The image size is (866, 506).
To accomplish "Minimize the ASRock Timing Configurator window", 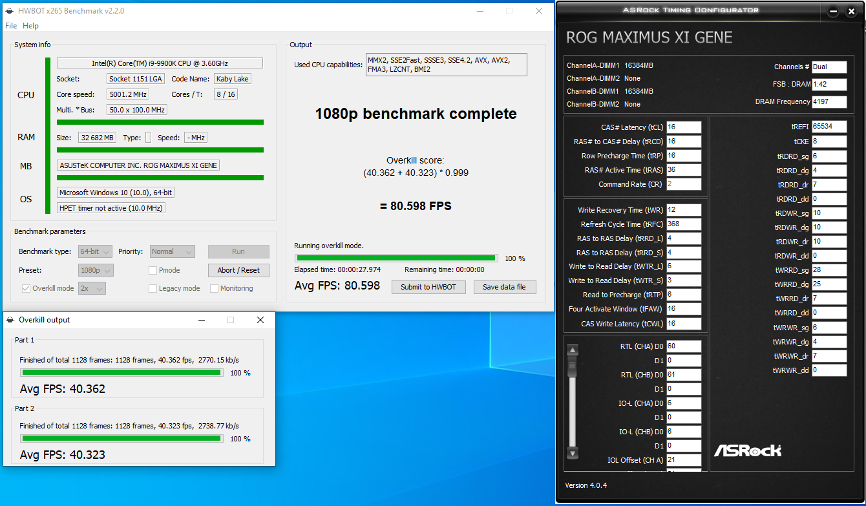I will pos(834,11).
